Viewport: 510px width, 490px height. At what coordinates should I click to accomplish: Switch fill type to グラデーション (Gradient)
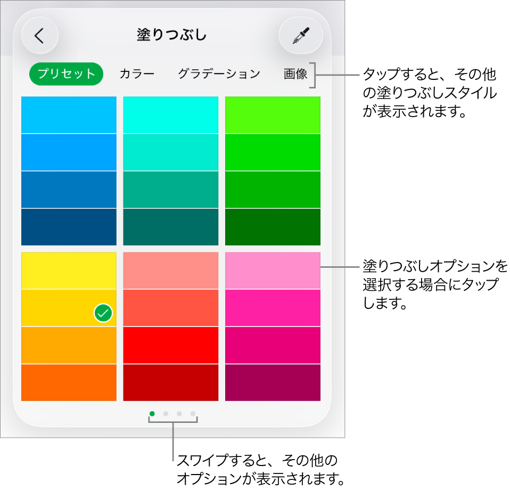pyautogui.click(x=218, y=74)
